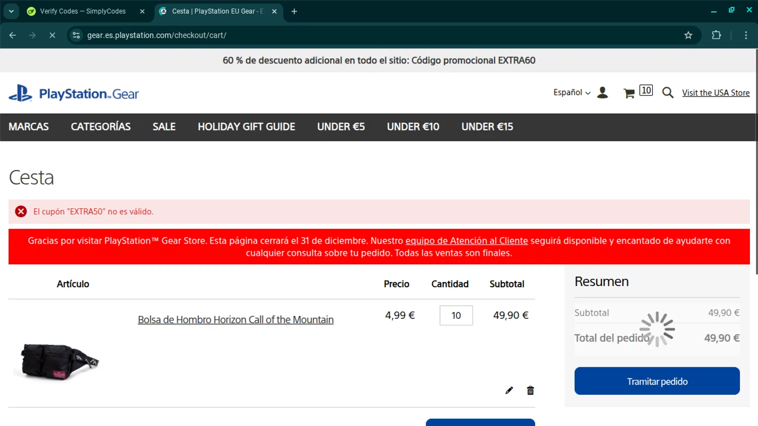Click the invalid coupon EXTRA50 message text
This screenshot has width=758, height=426.
point(93,212)
